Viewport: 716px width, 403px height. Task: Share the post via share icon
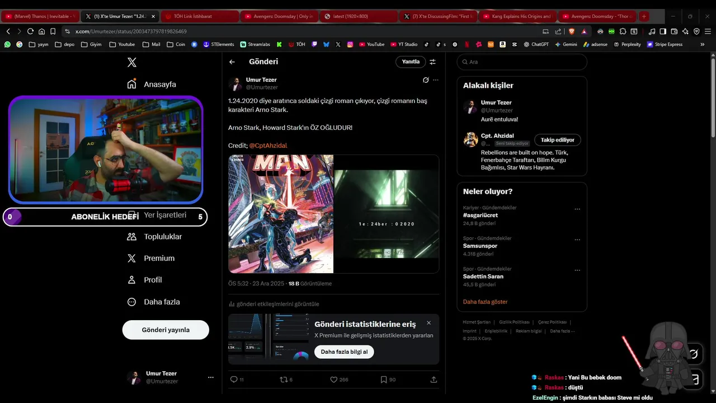point(434,379)
